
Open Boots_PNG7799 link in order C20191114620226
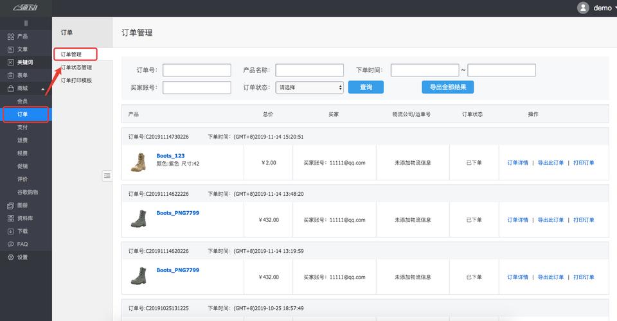point(178,270)
